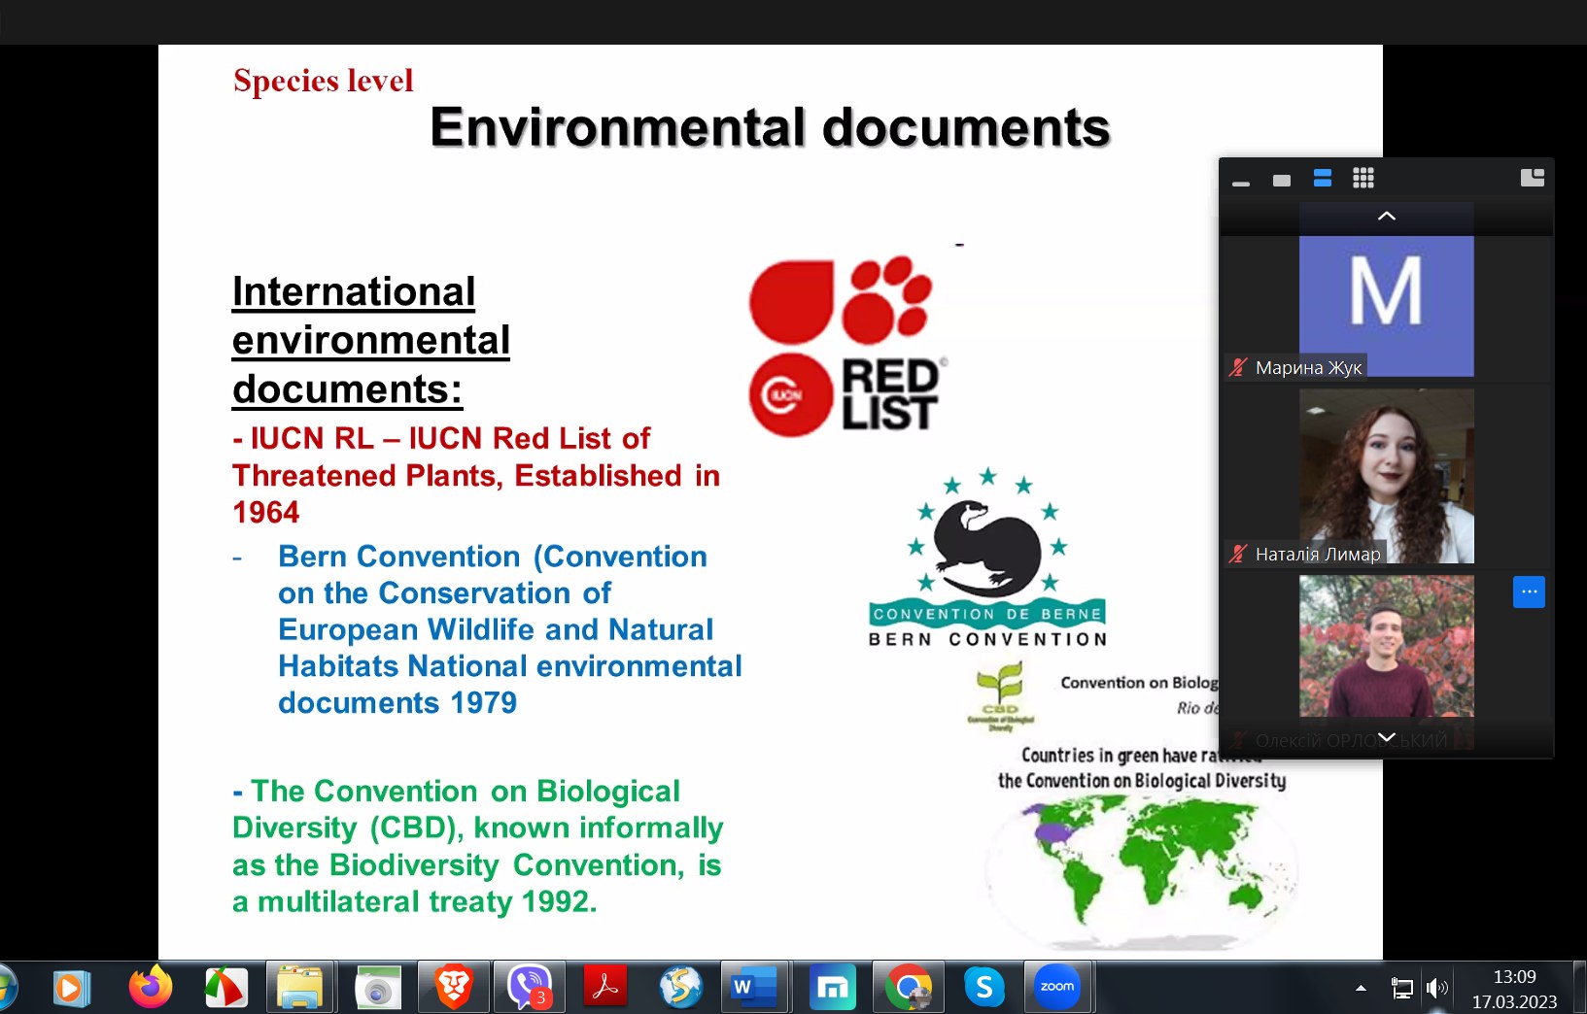
Task: Open the Windows Start menu orb
Action: 6,989
